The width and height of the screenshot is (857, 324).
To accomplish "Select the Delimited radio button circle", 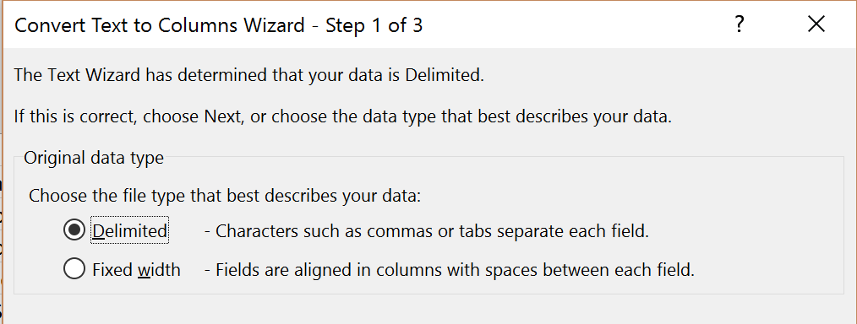I will [74, 230].
